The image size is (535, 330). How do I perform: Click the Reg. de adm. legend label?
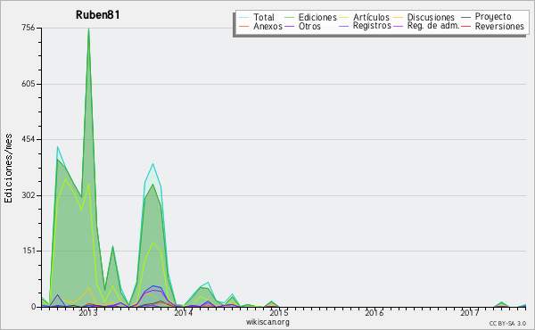pyautogui.click(x=433, y=26)
